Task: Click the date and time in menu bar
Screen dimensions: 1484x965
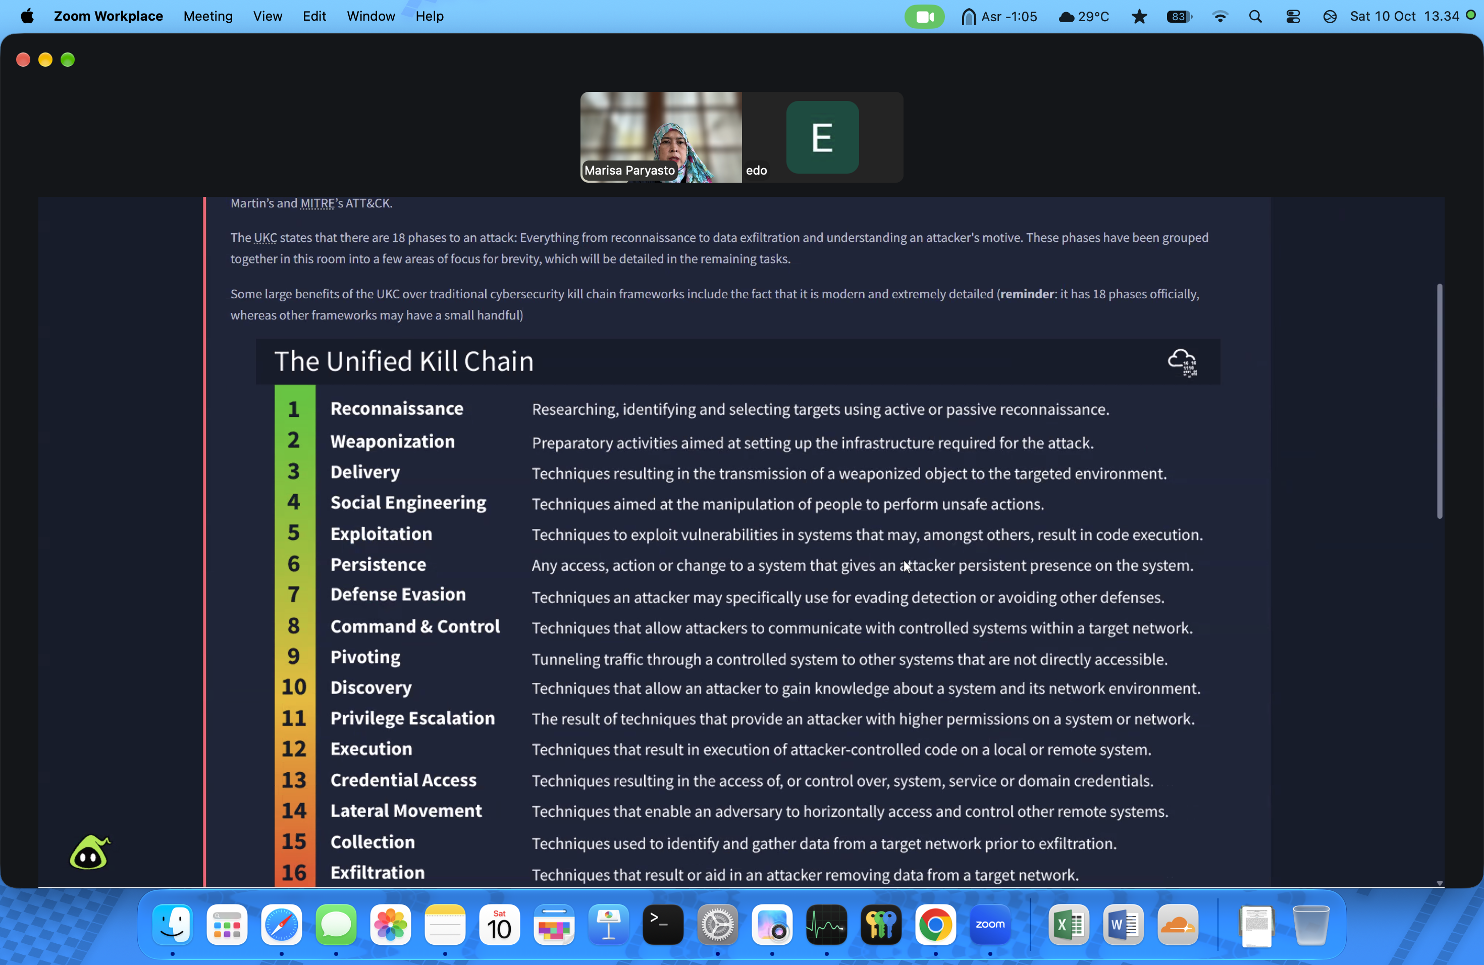Action: pyautogui.click(x=1404, y=16)
